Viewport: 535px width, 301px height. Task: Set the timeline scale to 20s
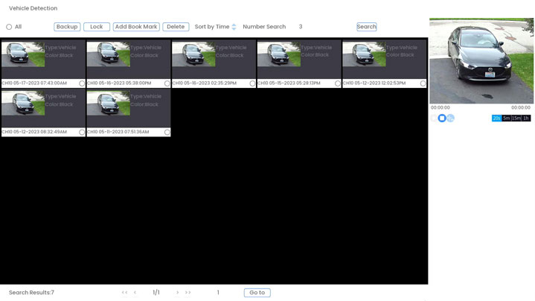tap(496, 118)
